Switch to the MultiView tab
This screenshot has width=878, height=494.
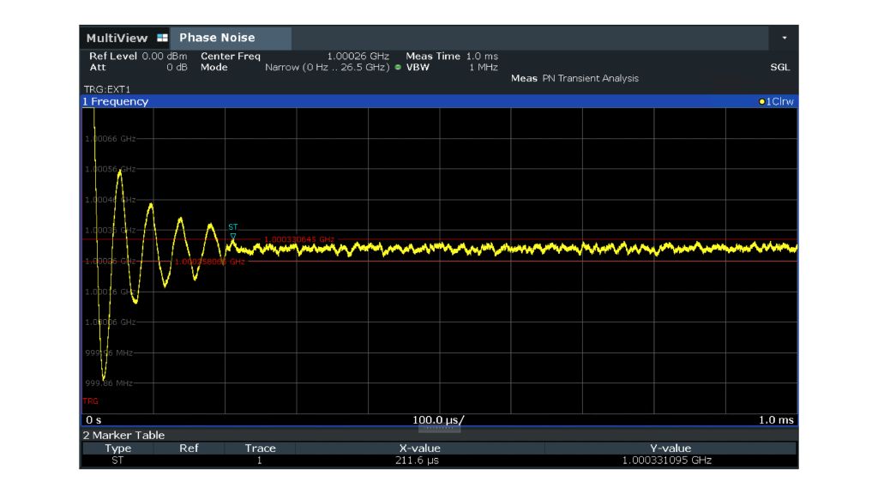point(117,38)
